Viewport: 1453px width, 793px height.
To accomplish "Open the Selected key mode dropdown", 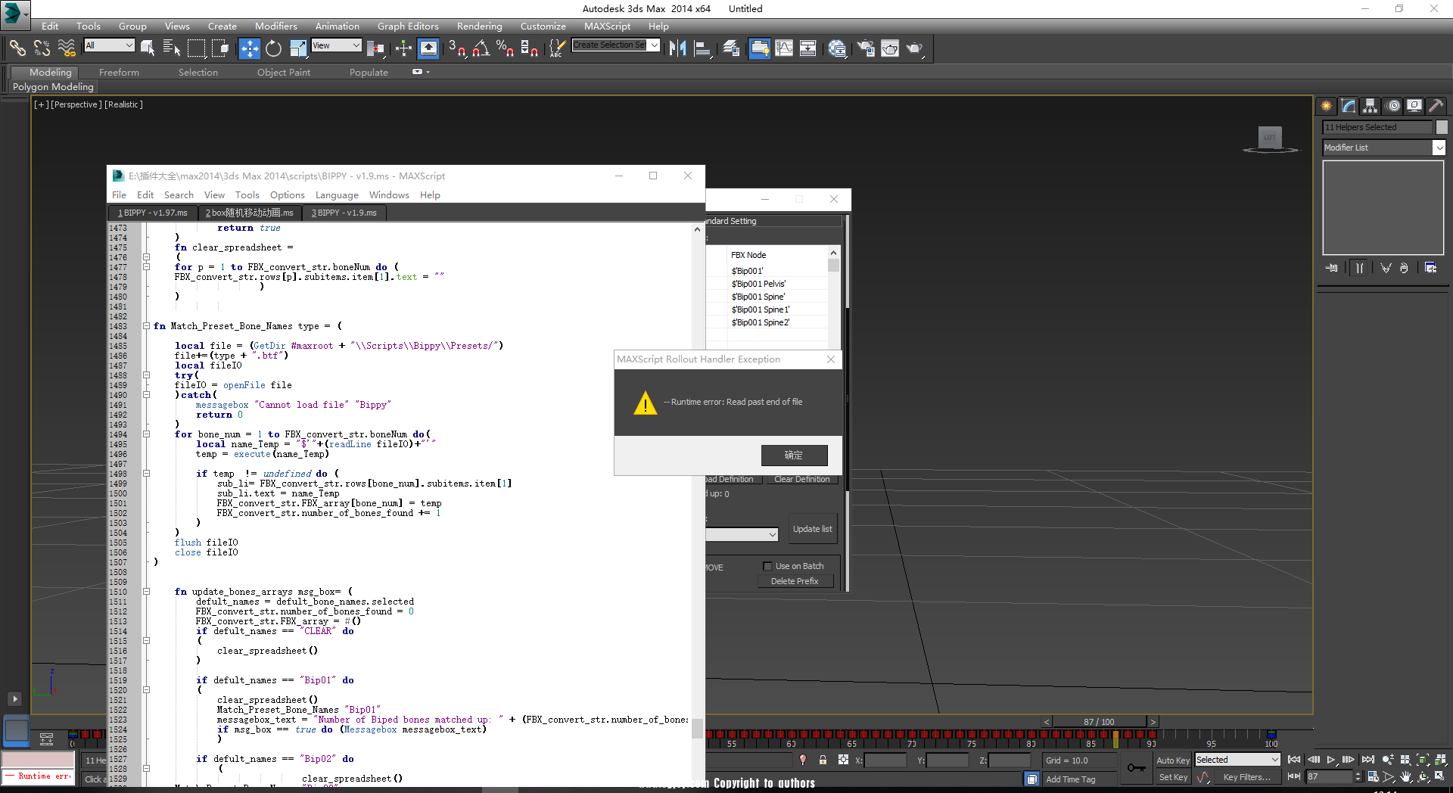I will [x=1237, y=760].
